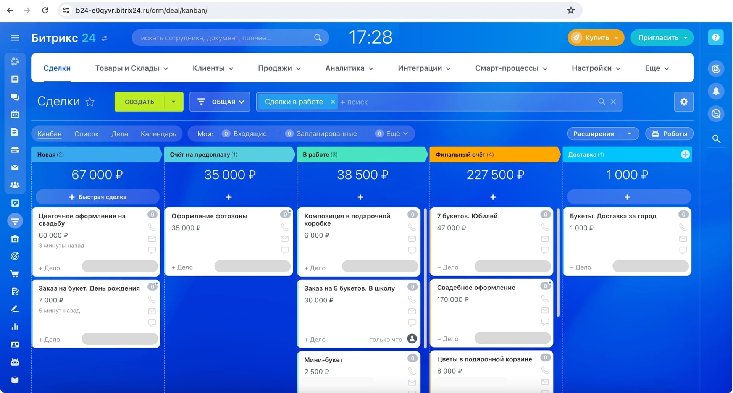Open the tasks checkmark icon in left sidebar
This screenshot has width=733, height=393.
point(15,203)
